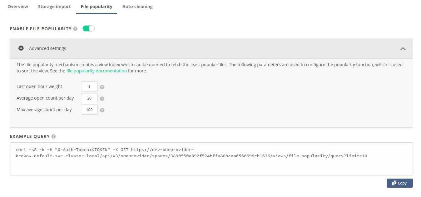Open the file popularity documentation link
This screenshot has width=421, height=197.
coord(97,71)
